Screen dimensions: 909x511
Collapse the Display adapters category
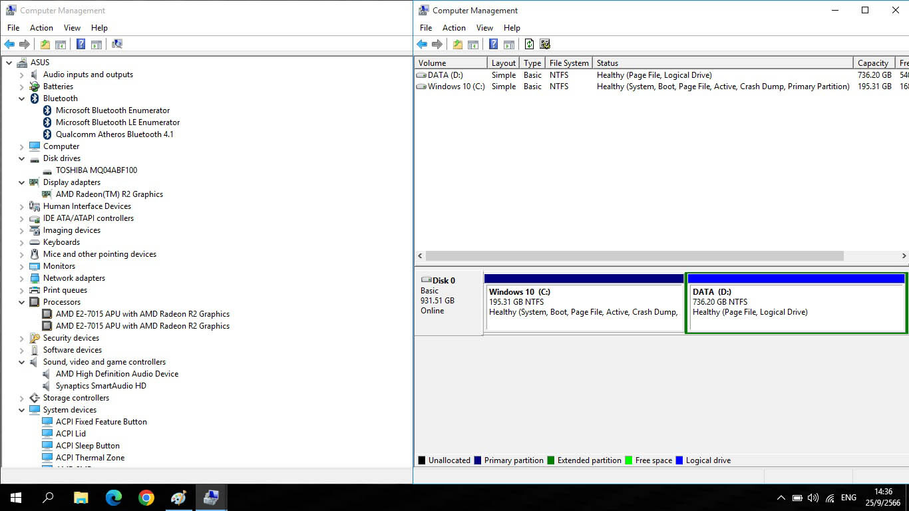click(22, 182)
